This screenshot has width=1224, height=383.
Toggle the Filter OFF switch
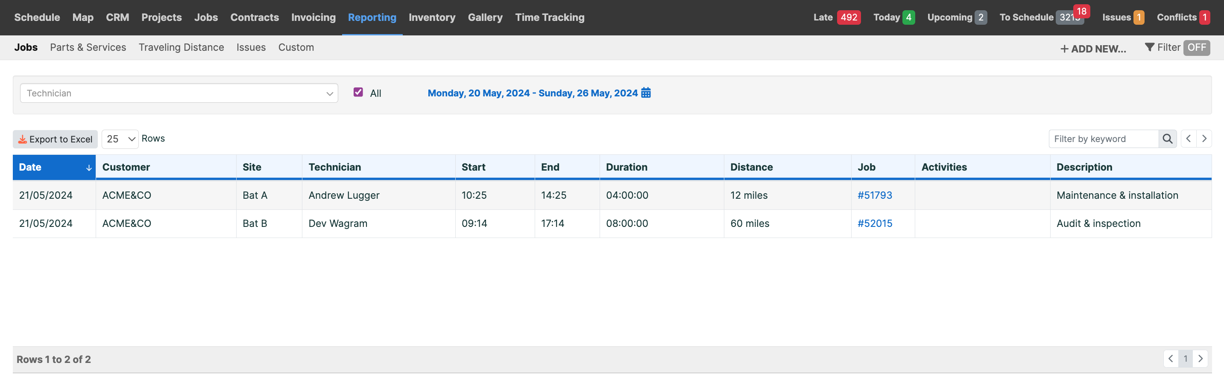click(x=1196, y=47)
